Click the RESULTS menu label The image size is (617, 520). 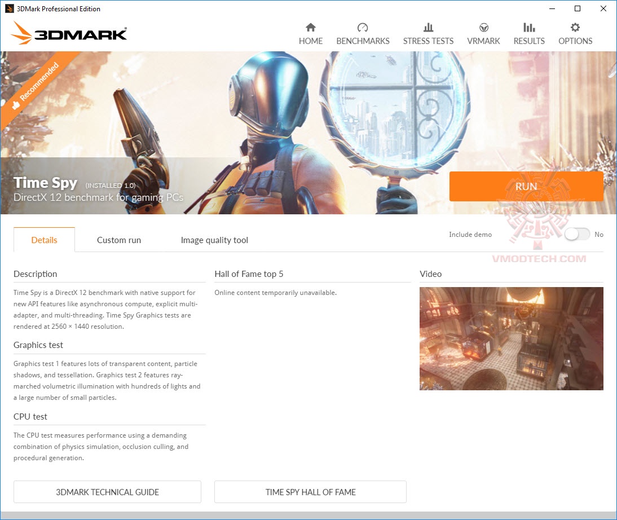click(529, 41)
